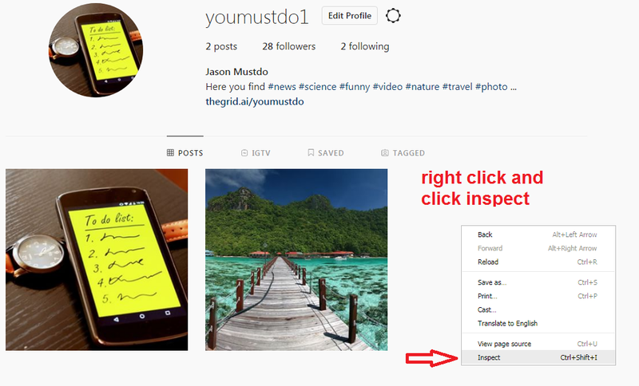Image resolution: width=639 pixels, height=386 pixels.
Task: Open the settings gear icon
Action: coord(393,16)
